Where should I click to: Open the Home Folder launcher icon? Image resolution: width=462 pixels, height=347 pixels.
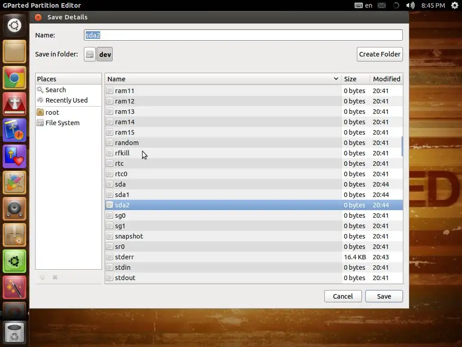(14, 52)
